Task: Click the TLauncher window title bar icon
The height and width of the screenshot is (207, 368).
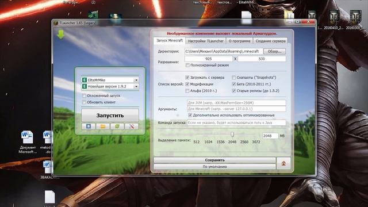Action: coord(56,23)
